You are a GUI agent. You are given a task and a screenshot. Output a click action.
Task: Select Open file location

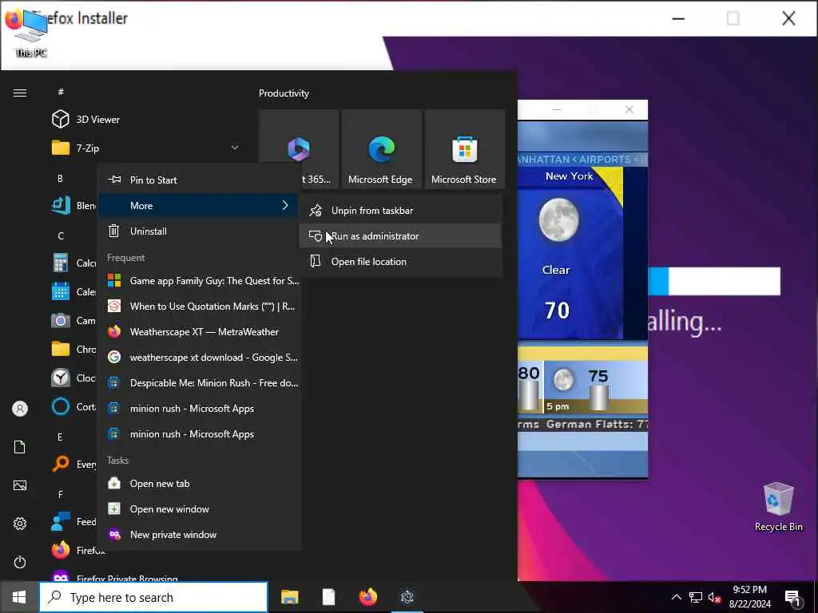(x=401, y=262)
